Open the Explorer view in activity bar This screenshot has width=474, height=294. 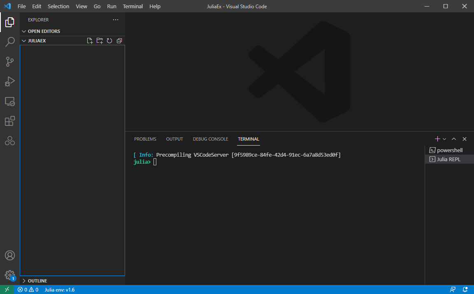click(x=10, y=22)
